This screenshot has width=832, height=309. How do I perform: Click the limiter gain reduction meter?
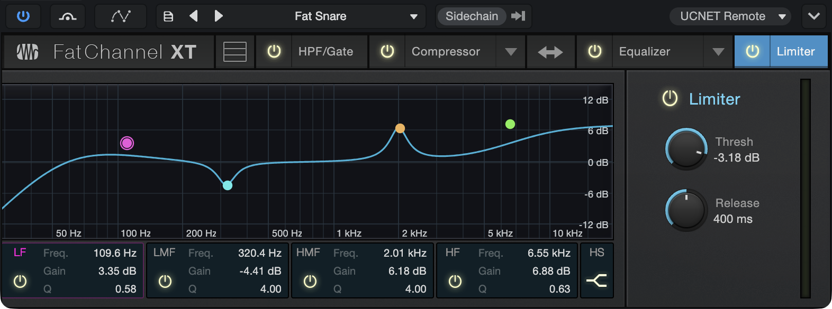pos(806,189)
